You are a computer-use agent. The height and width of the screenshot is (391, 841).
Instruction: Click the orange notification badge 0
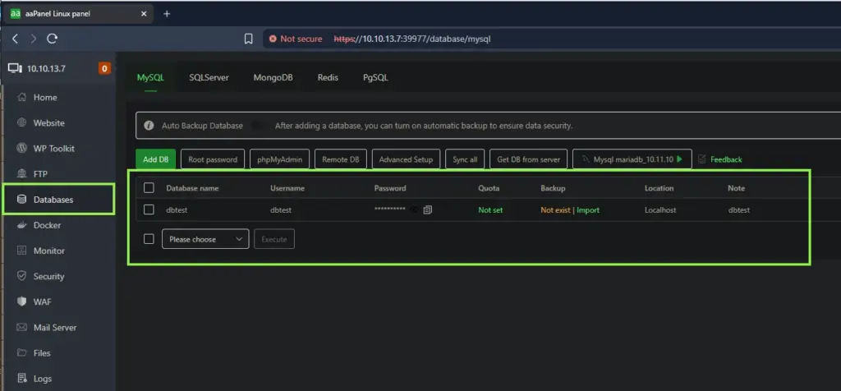pyautogui.click(x=104, y=69)
